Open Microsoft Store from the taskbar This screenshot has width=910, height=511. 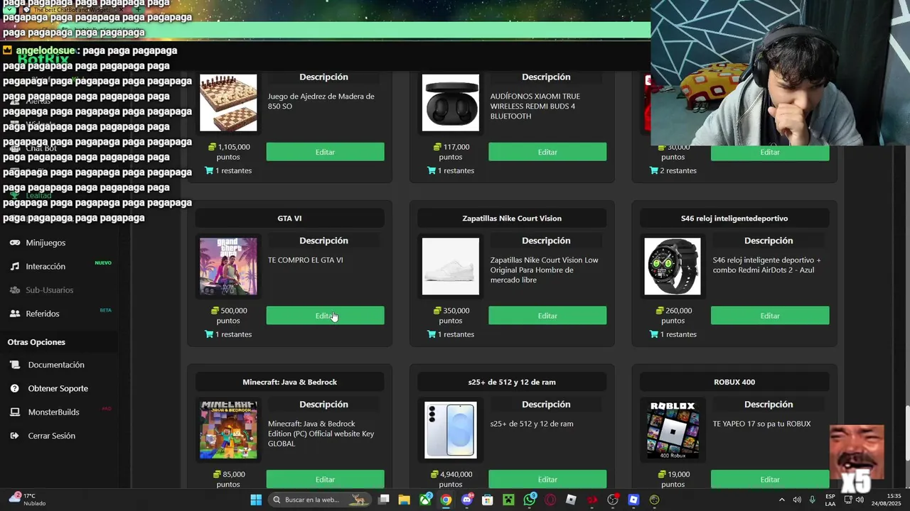488,500
